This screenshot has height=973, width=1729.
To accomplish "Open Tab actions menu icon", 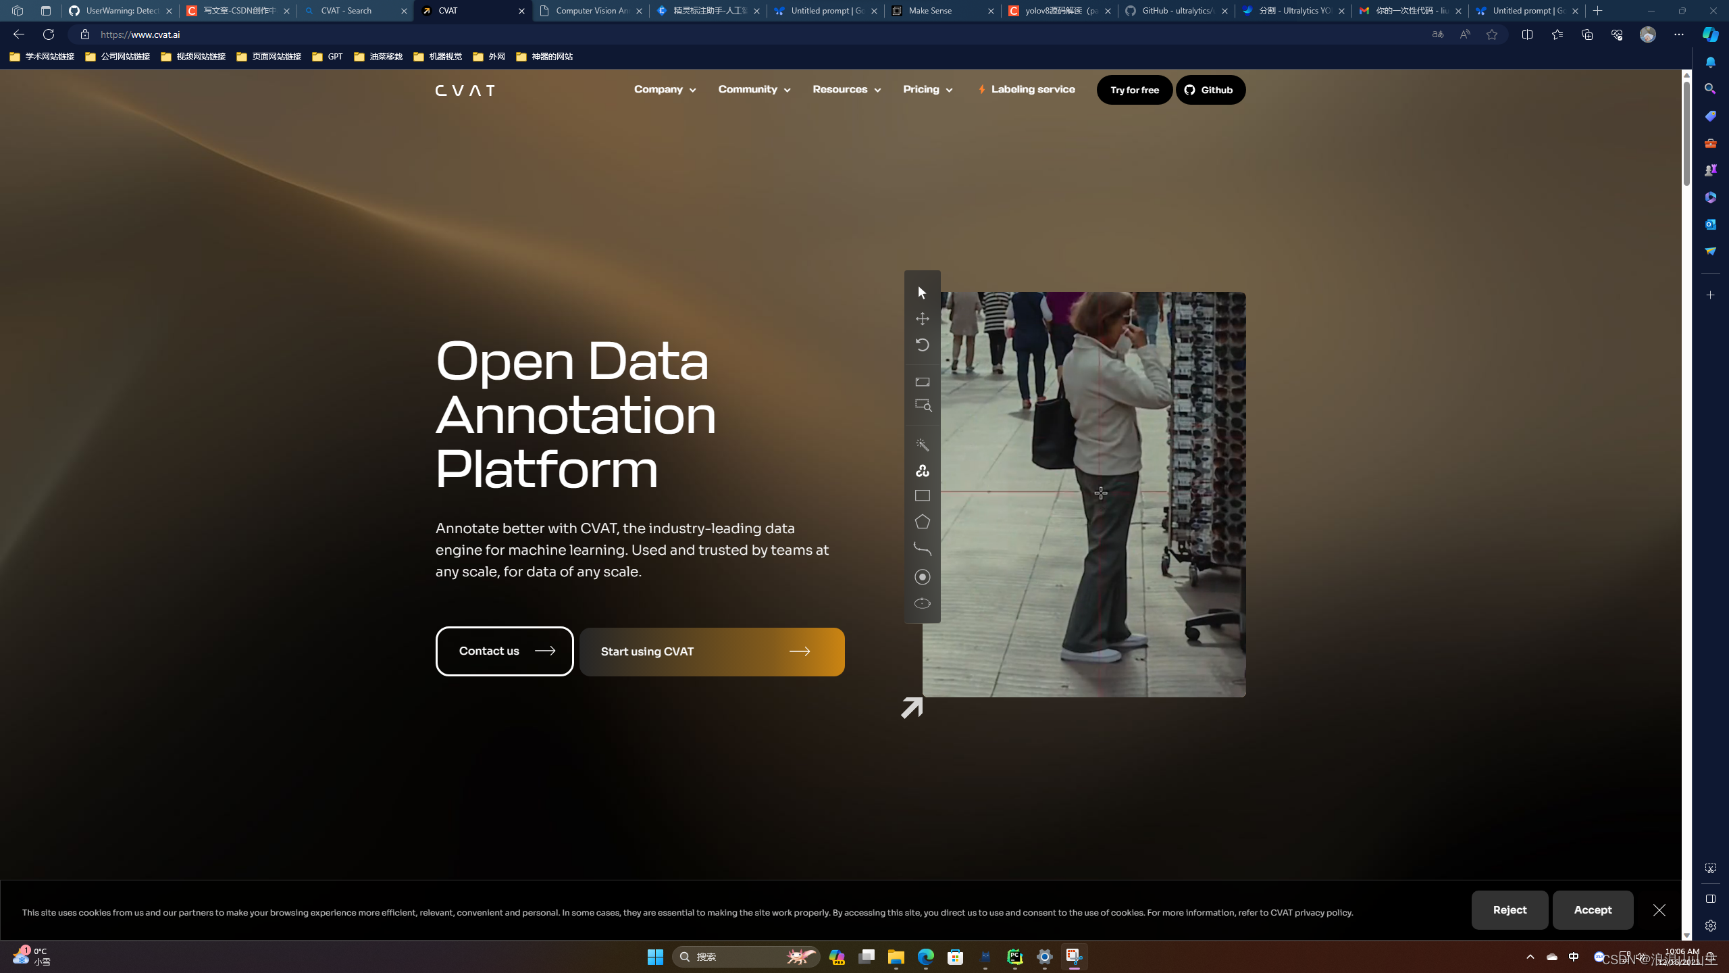I will point(46,11).
